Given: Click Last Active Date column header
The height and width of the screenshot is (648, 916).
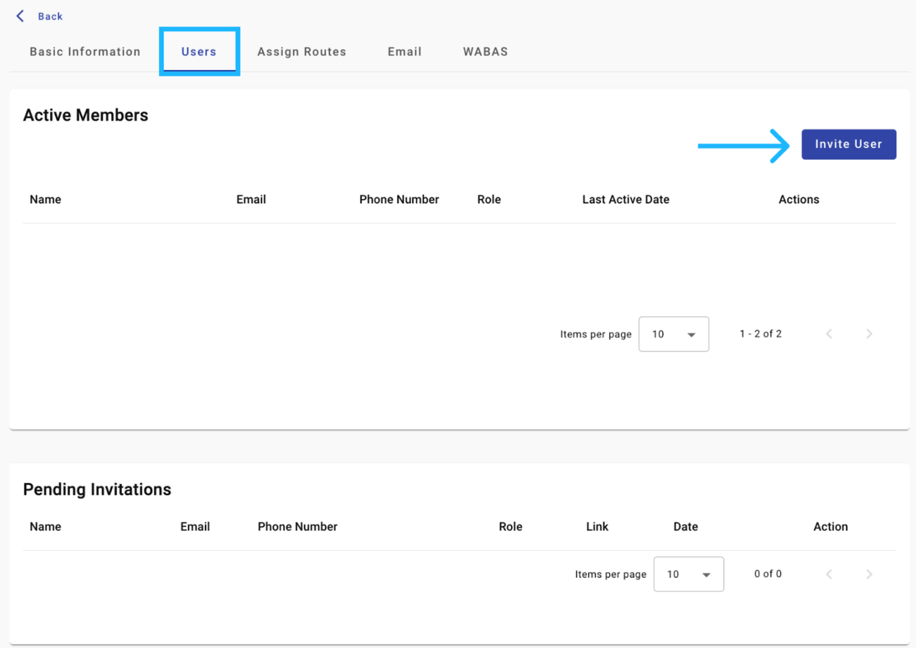Looking at the screenshot, I should (x=626, y=199).
